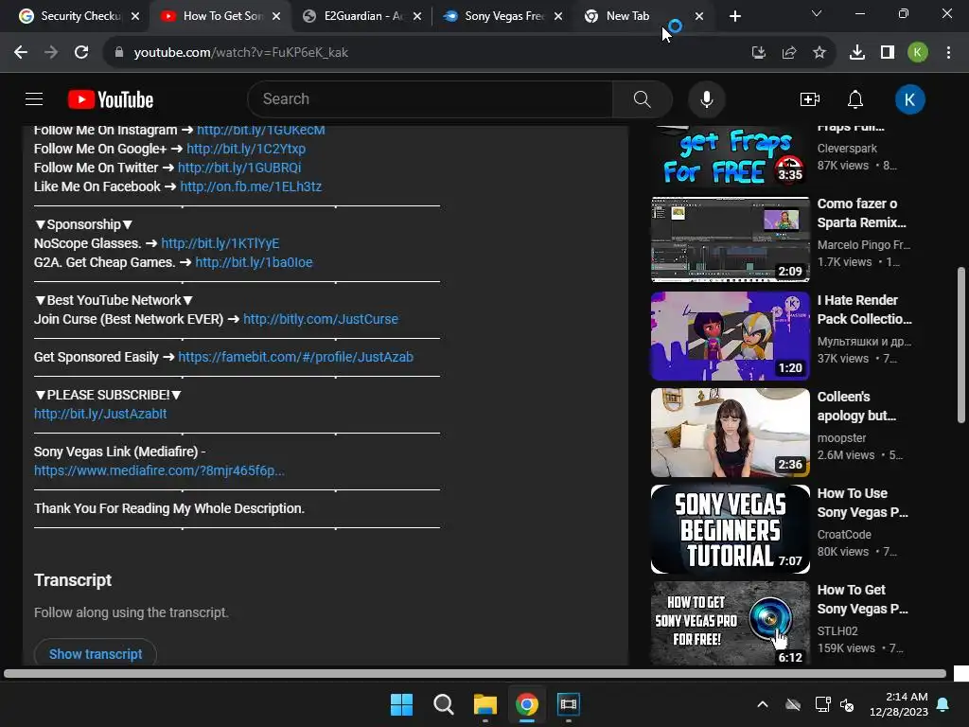Viewport: 969px width, 727px height.
Task: Open the Google+ bit.ly/1C2Ytxp link
Action: 246,149
